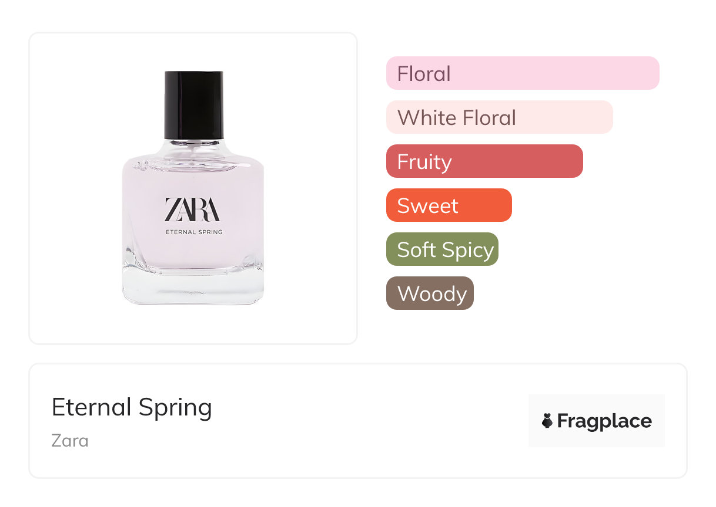This screenshot has width=716, height=507.
Task: Click the ZARA logo on the bottle
Action: 192,209
